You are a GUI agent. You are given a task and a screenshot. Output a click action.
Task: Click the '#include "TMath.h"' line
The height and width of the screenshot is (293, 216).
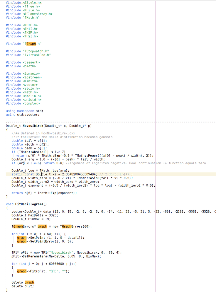click(23, 18)
